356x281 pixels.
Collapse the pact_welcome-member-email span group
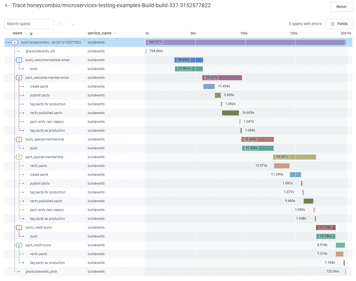pyautogui.click(x=19, y=78)
